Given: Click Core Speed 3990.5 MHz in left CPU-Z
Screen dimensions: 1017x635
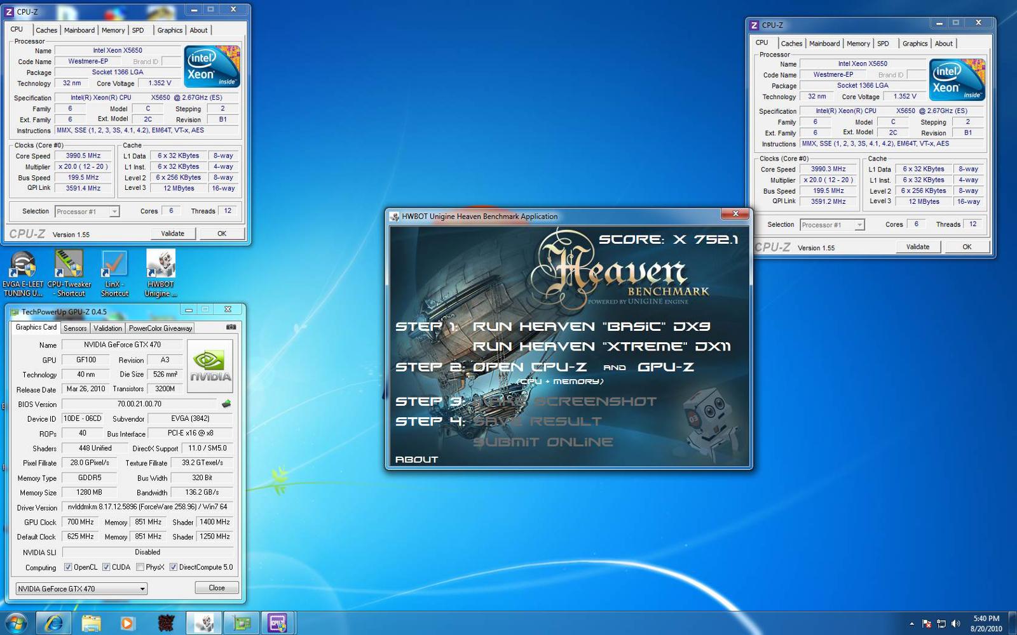Looking at the screenshot, I should tap(83, 156).
